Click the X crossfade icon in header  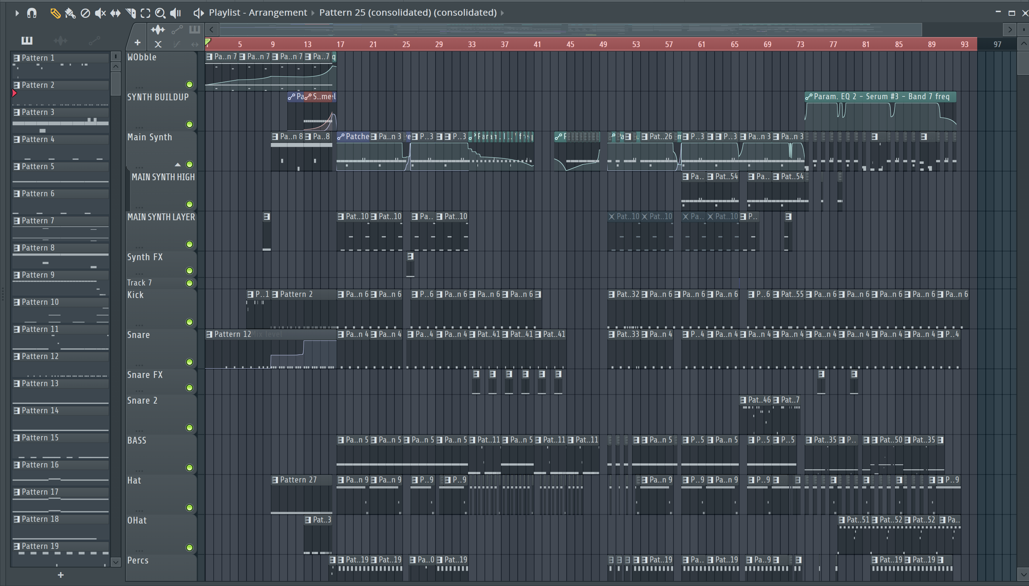click(x=158, y=44)
